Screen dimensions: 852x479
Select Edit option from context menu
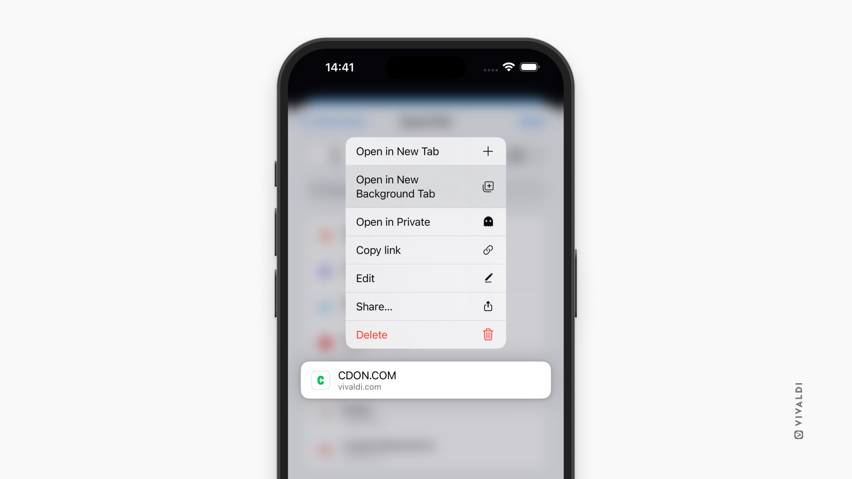click(426, 278)
